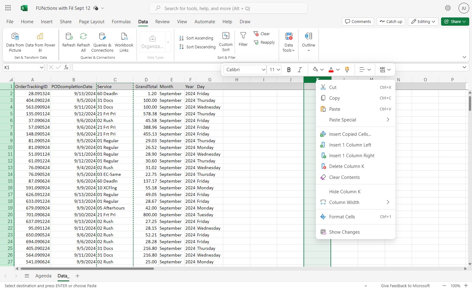This screenshot has width=472, height=289.
Task: Apply fill color bucket in mini toolbar
Action: (x=315, y=70)
